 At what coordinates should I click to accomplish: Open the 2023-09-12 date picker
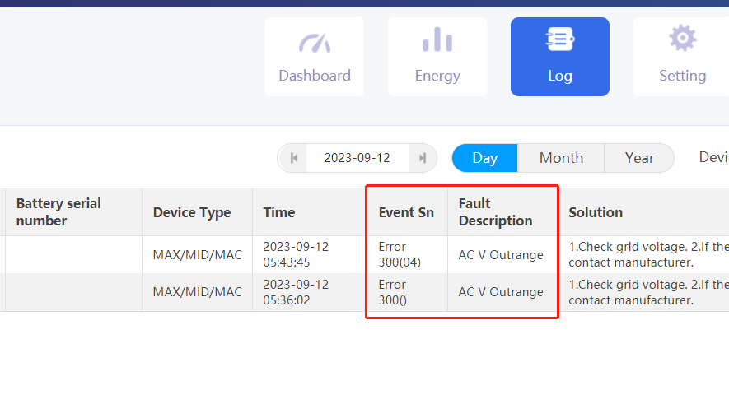[x=357, y=158]
